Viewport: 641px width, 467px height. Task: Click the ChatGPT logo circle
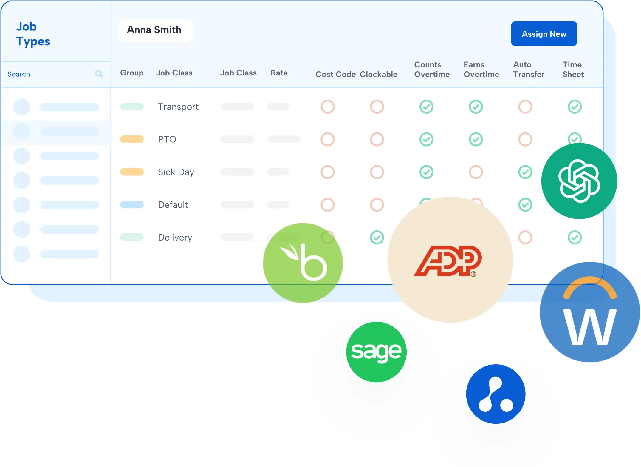click(579, 181)
